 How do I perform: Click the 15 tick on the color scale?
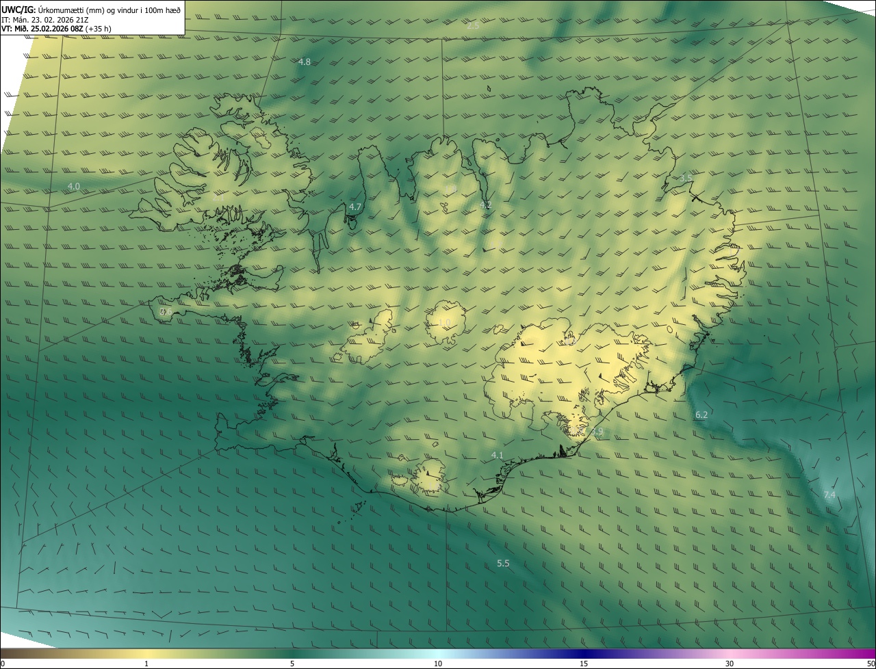click(584, 664)
